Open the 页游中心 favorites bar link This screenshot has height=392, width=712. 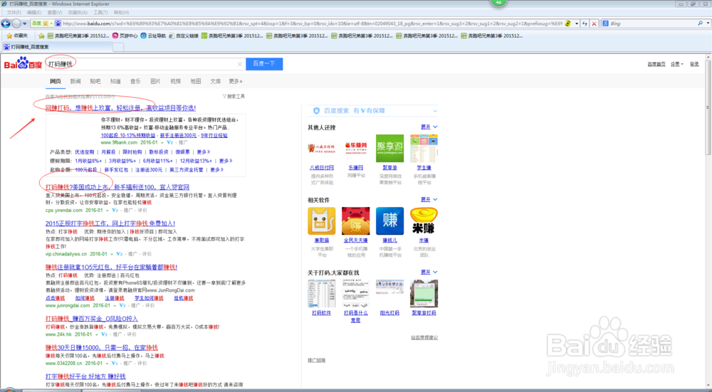click(125, 36)
